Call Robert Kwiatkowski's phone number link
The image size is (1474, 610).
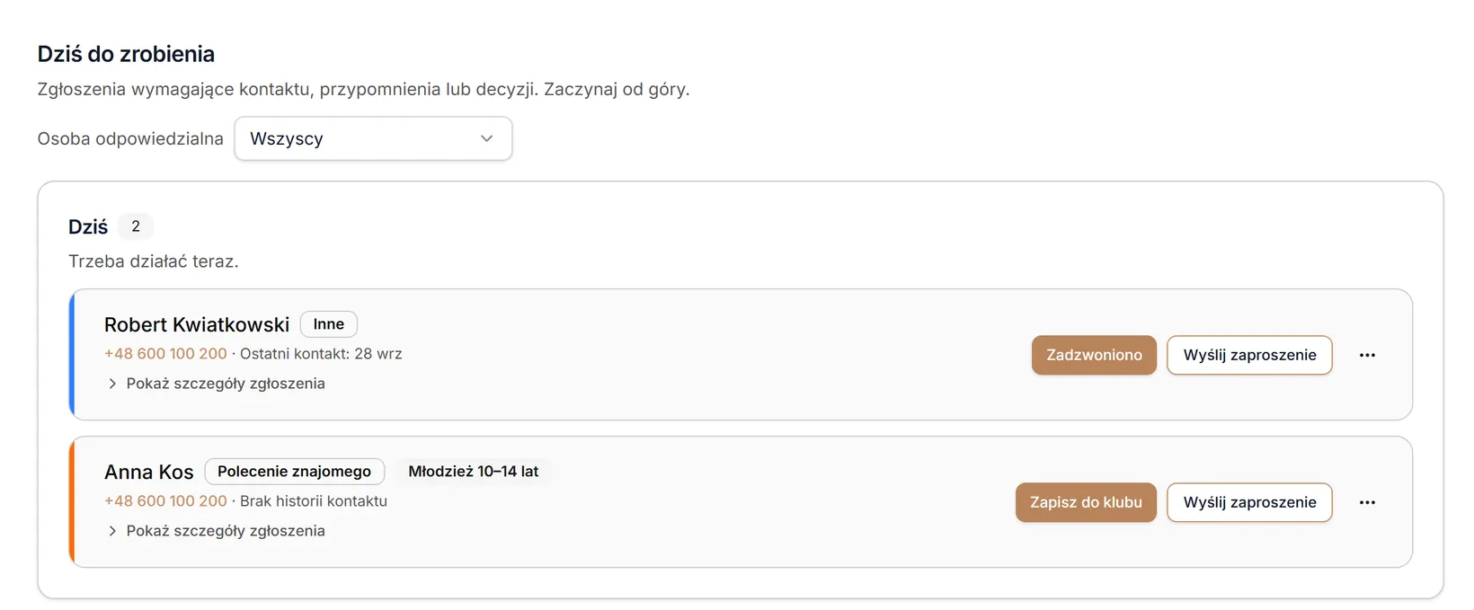(x=165, y=354)
